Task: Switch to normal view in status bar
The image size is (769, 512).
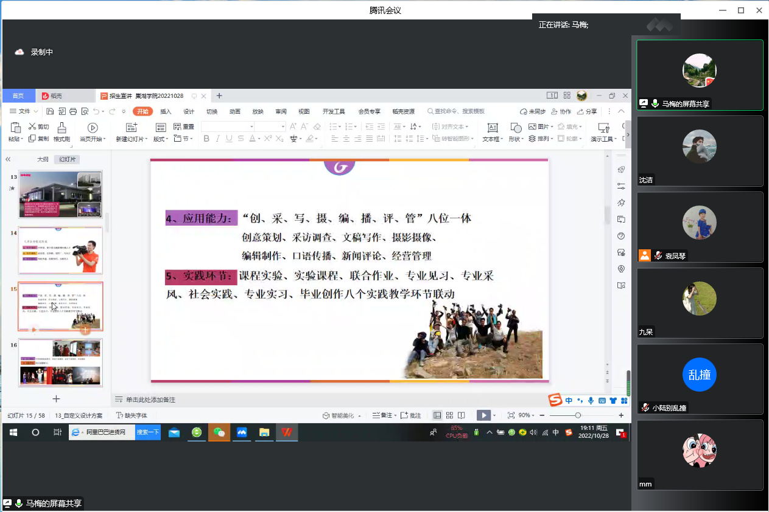Action: (437, 415)
